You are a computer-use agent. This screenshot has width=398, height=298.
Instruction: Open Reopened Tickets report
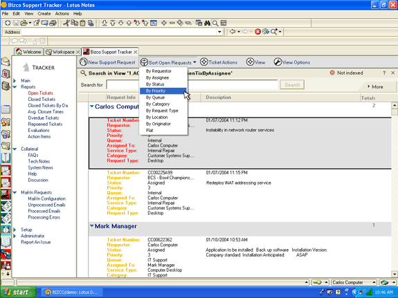pos(45,124)
